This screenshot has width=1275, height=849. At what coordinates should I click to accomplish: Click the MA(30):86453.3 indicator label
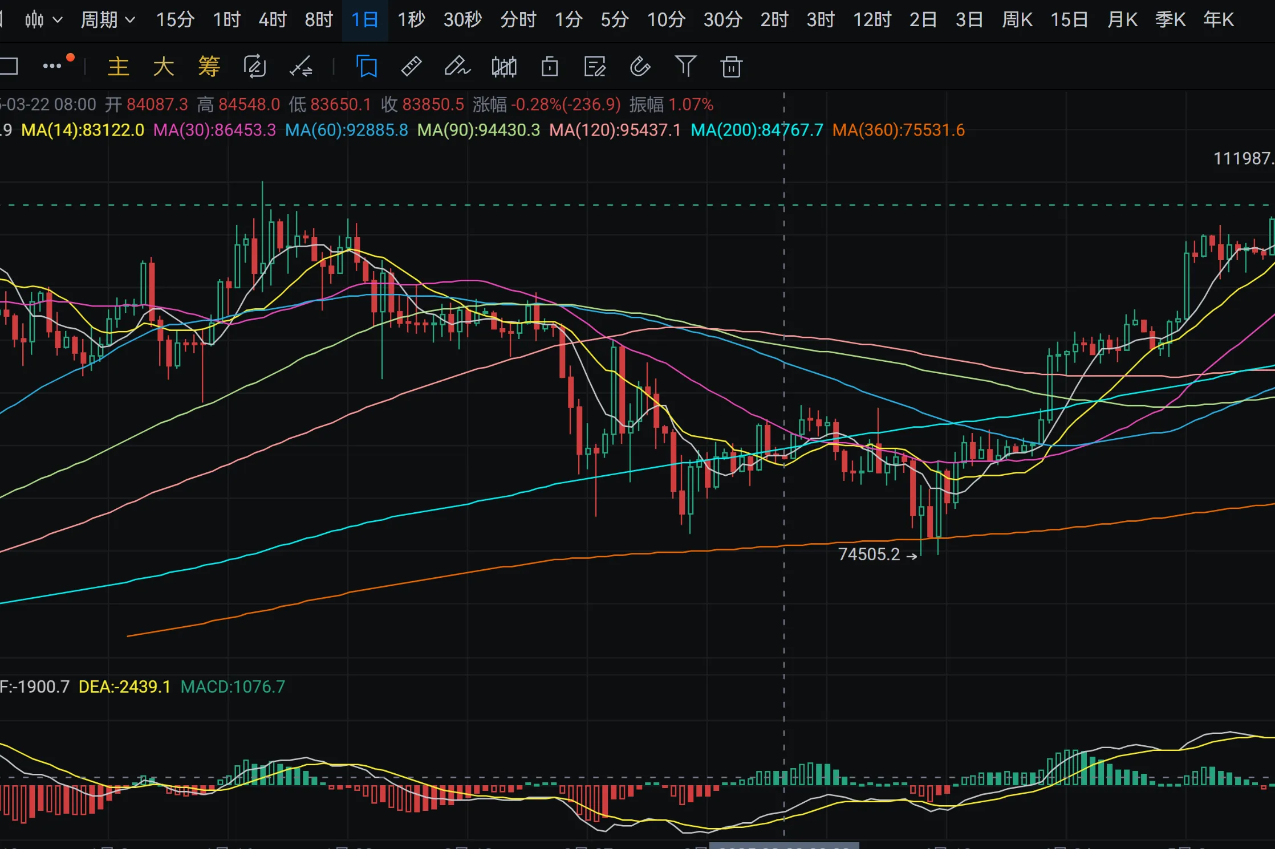tap(214, 130)
